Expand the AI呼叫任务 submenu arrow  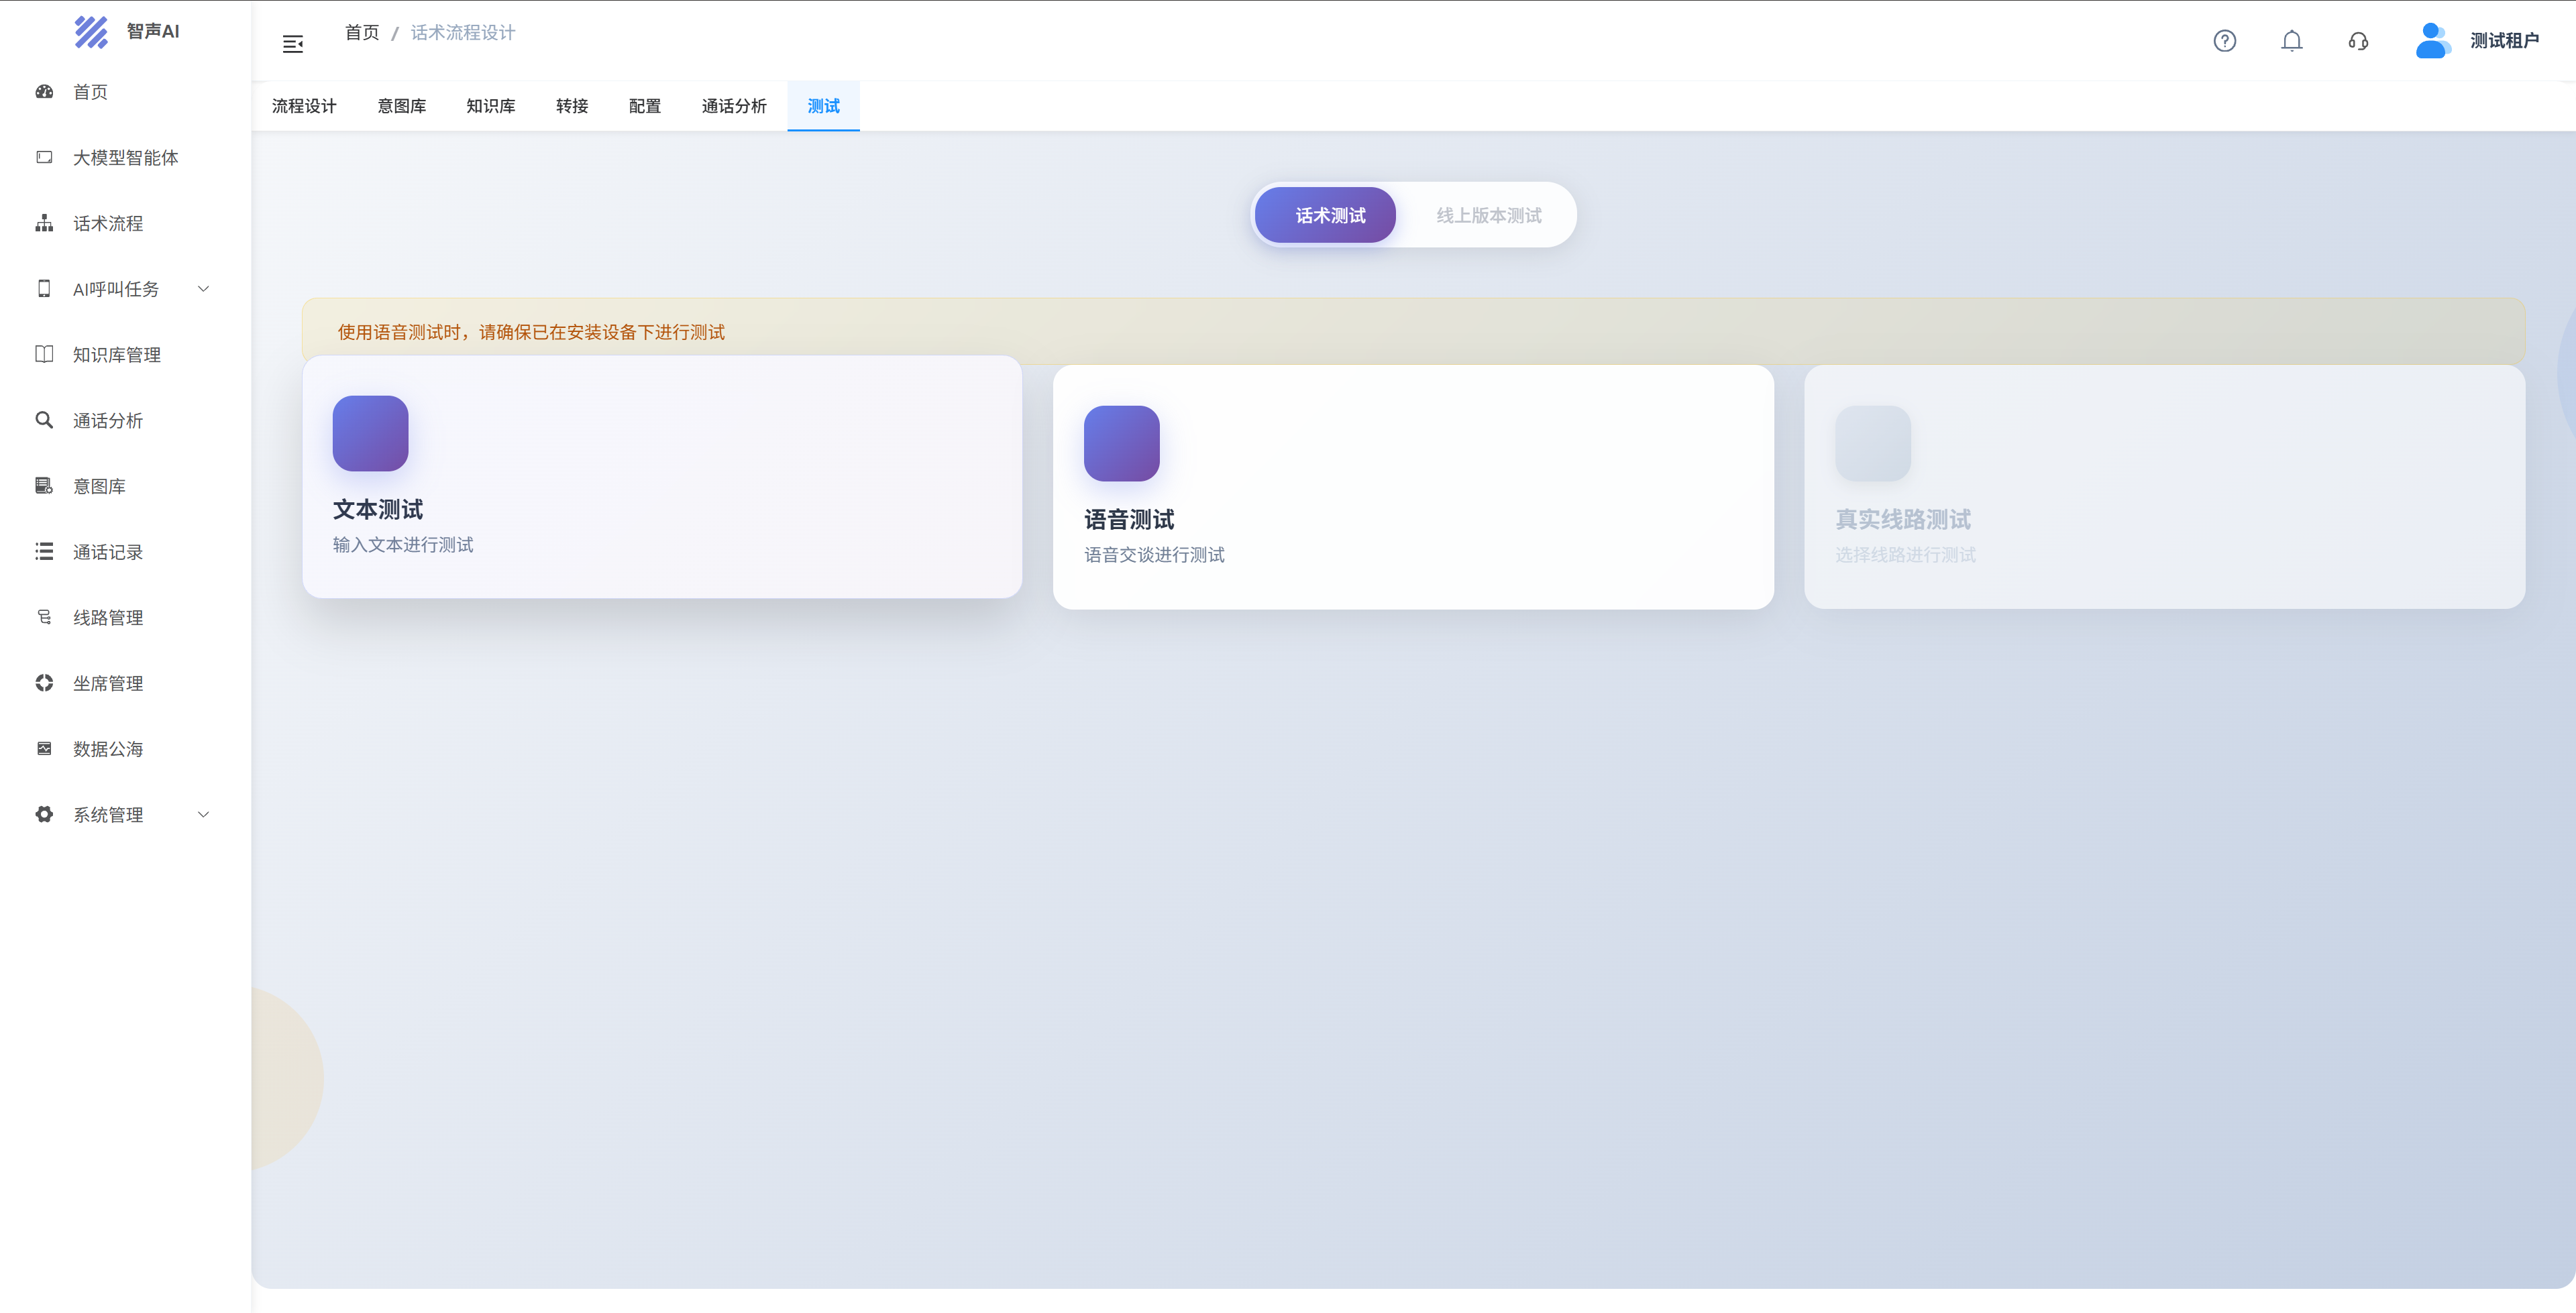point(204,289)
